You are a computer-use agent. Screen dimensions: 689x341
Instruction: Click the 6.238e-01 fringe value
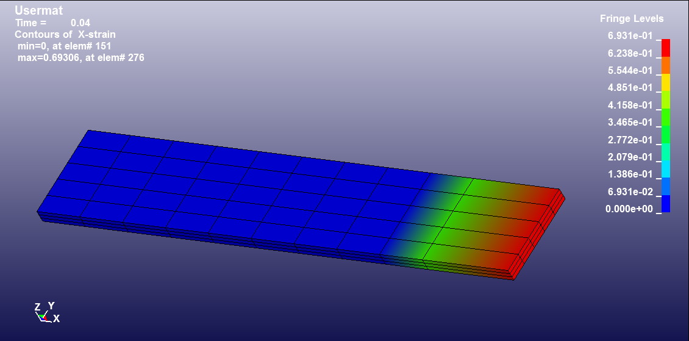[630, 53]
